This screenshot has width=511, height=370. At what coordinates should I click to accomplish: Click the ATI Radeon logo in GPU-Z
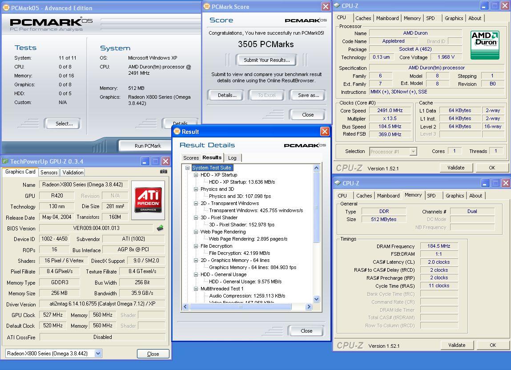click(x=148, y=200)
